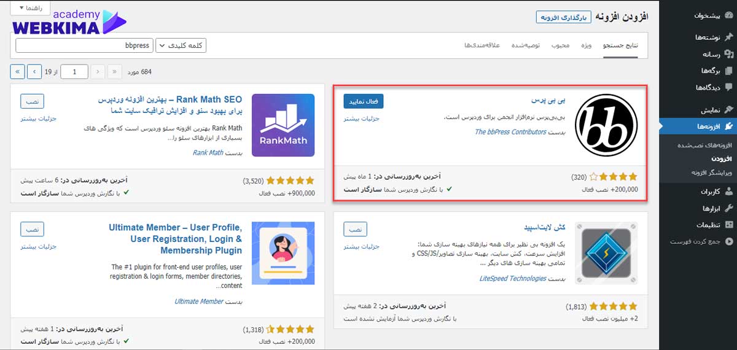Switch to the Favorites (علاقه‌مندی‌ها) tab
The image size is (737, 350).
[482, 46]
